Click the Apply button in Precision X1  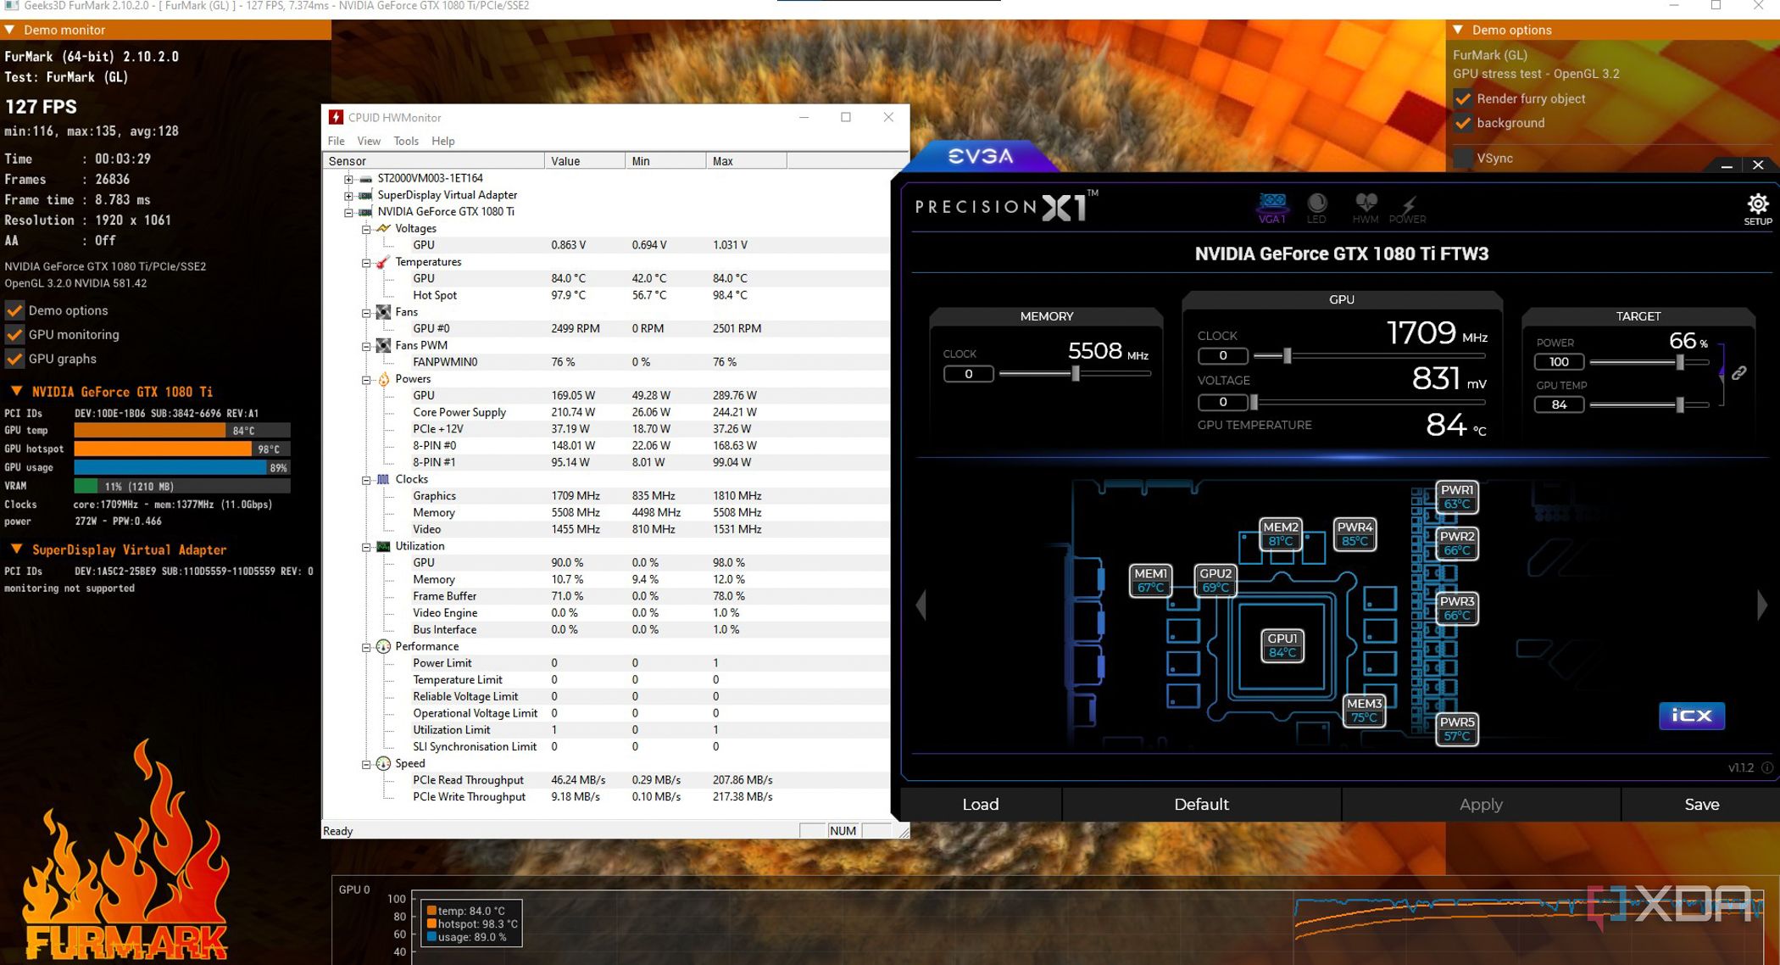click(1481, 804)
